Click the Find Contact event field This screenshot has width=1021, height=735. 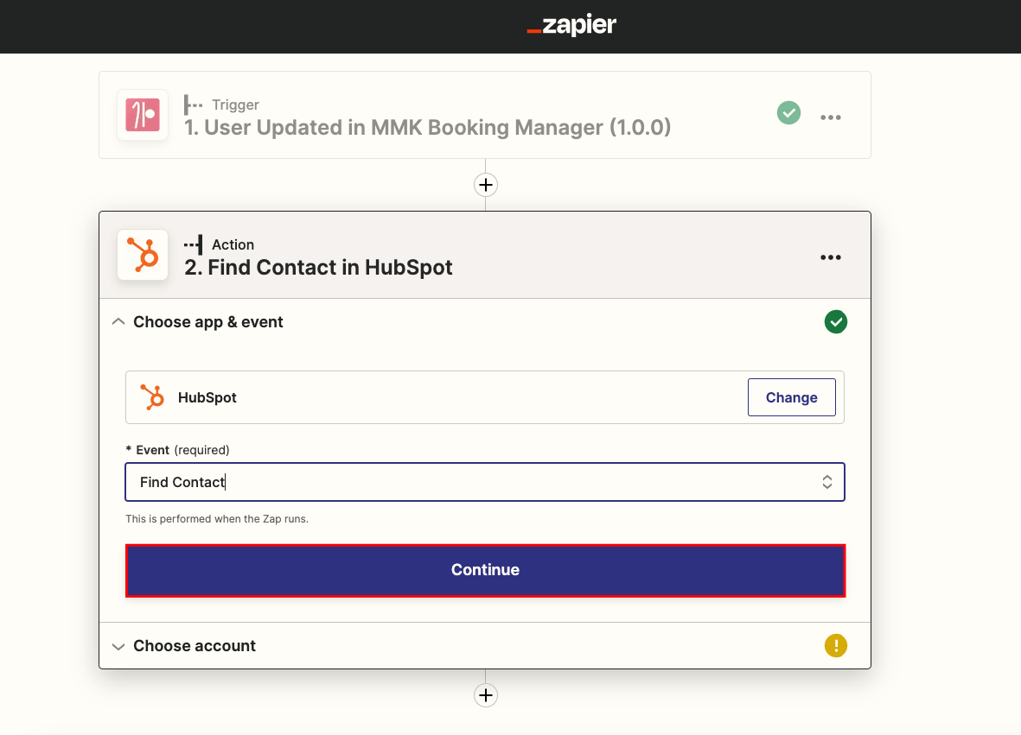(x=485, y=482)
